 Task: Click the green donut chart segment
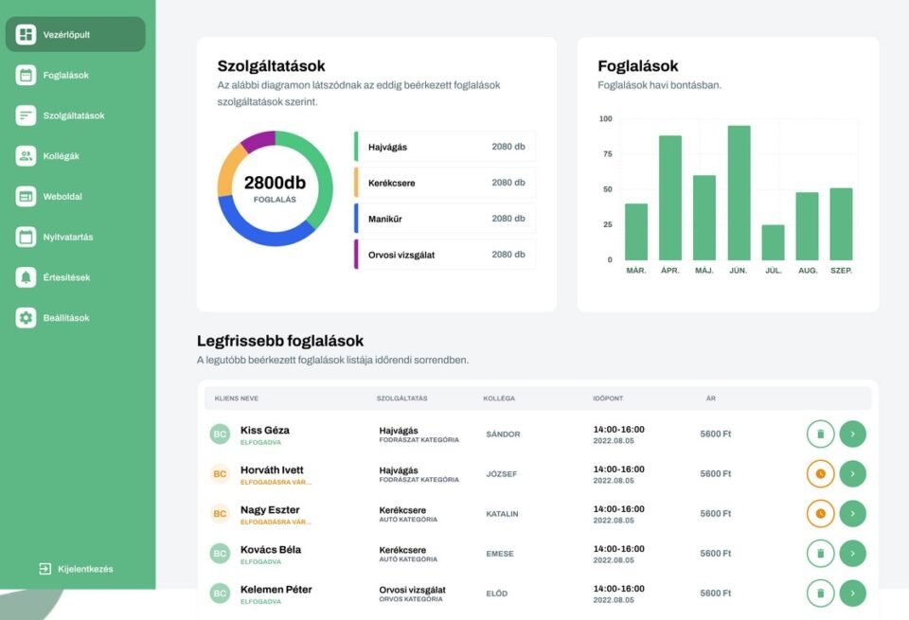point(321,174)
